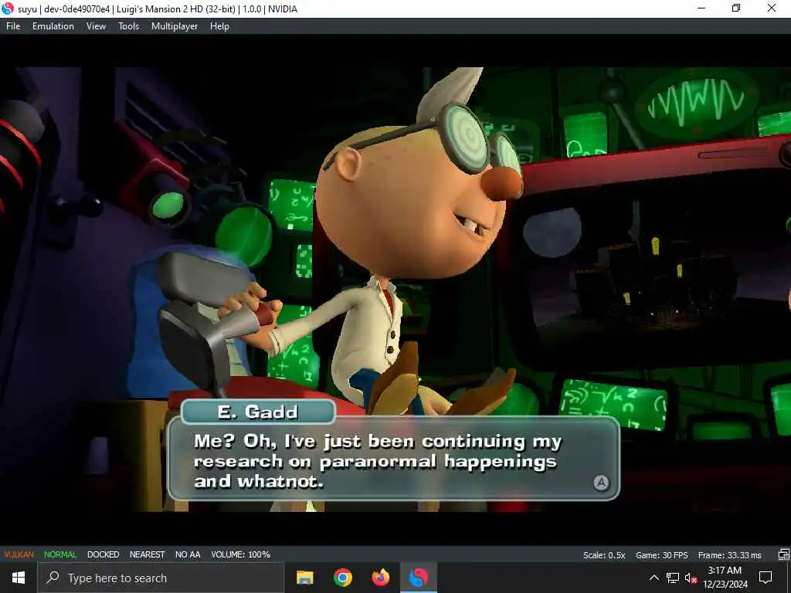Click the search magnifier icon in taskbar

point(53,578)
